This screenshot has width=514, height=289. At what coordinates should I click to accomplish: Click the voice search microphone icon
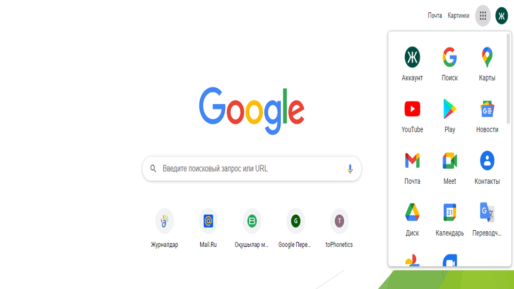[350, 169]
